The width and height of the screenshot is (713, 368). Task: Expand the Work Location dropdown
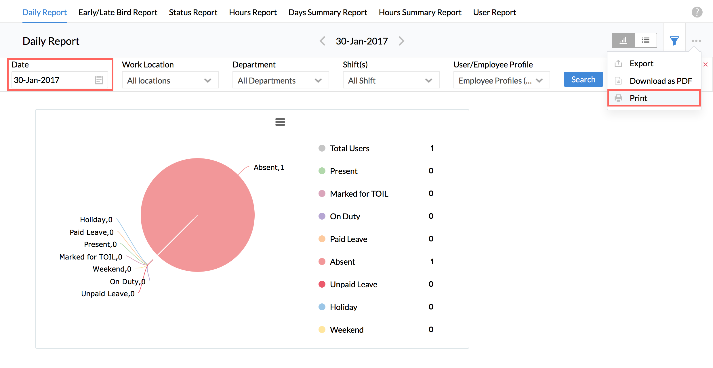170,80
